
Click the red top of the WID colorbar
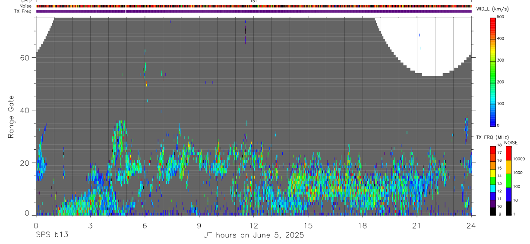tap(493, 19)
